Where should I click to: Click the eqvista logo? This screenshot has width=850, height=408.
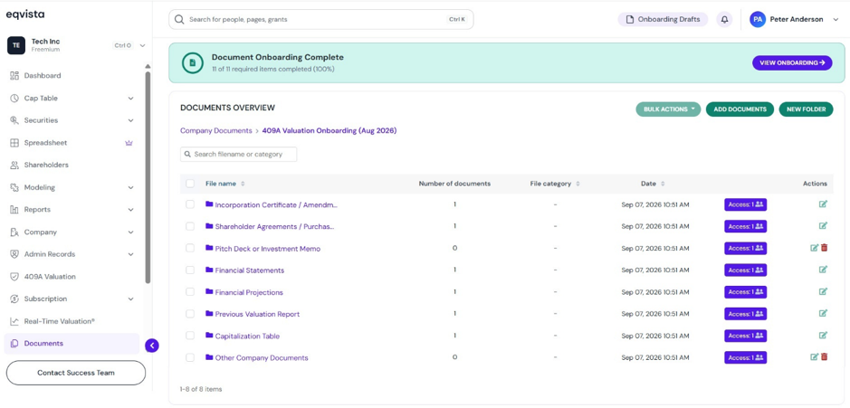pyautogui.click(x=25, y=14)
